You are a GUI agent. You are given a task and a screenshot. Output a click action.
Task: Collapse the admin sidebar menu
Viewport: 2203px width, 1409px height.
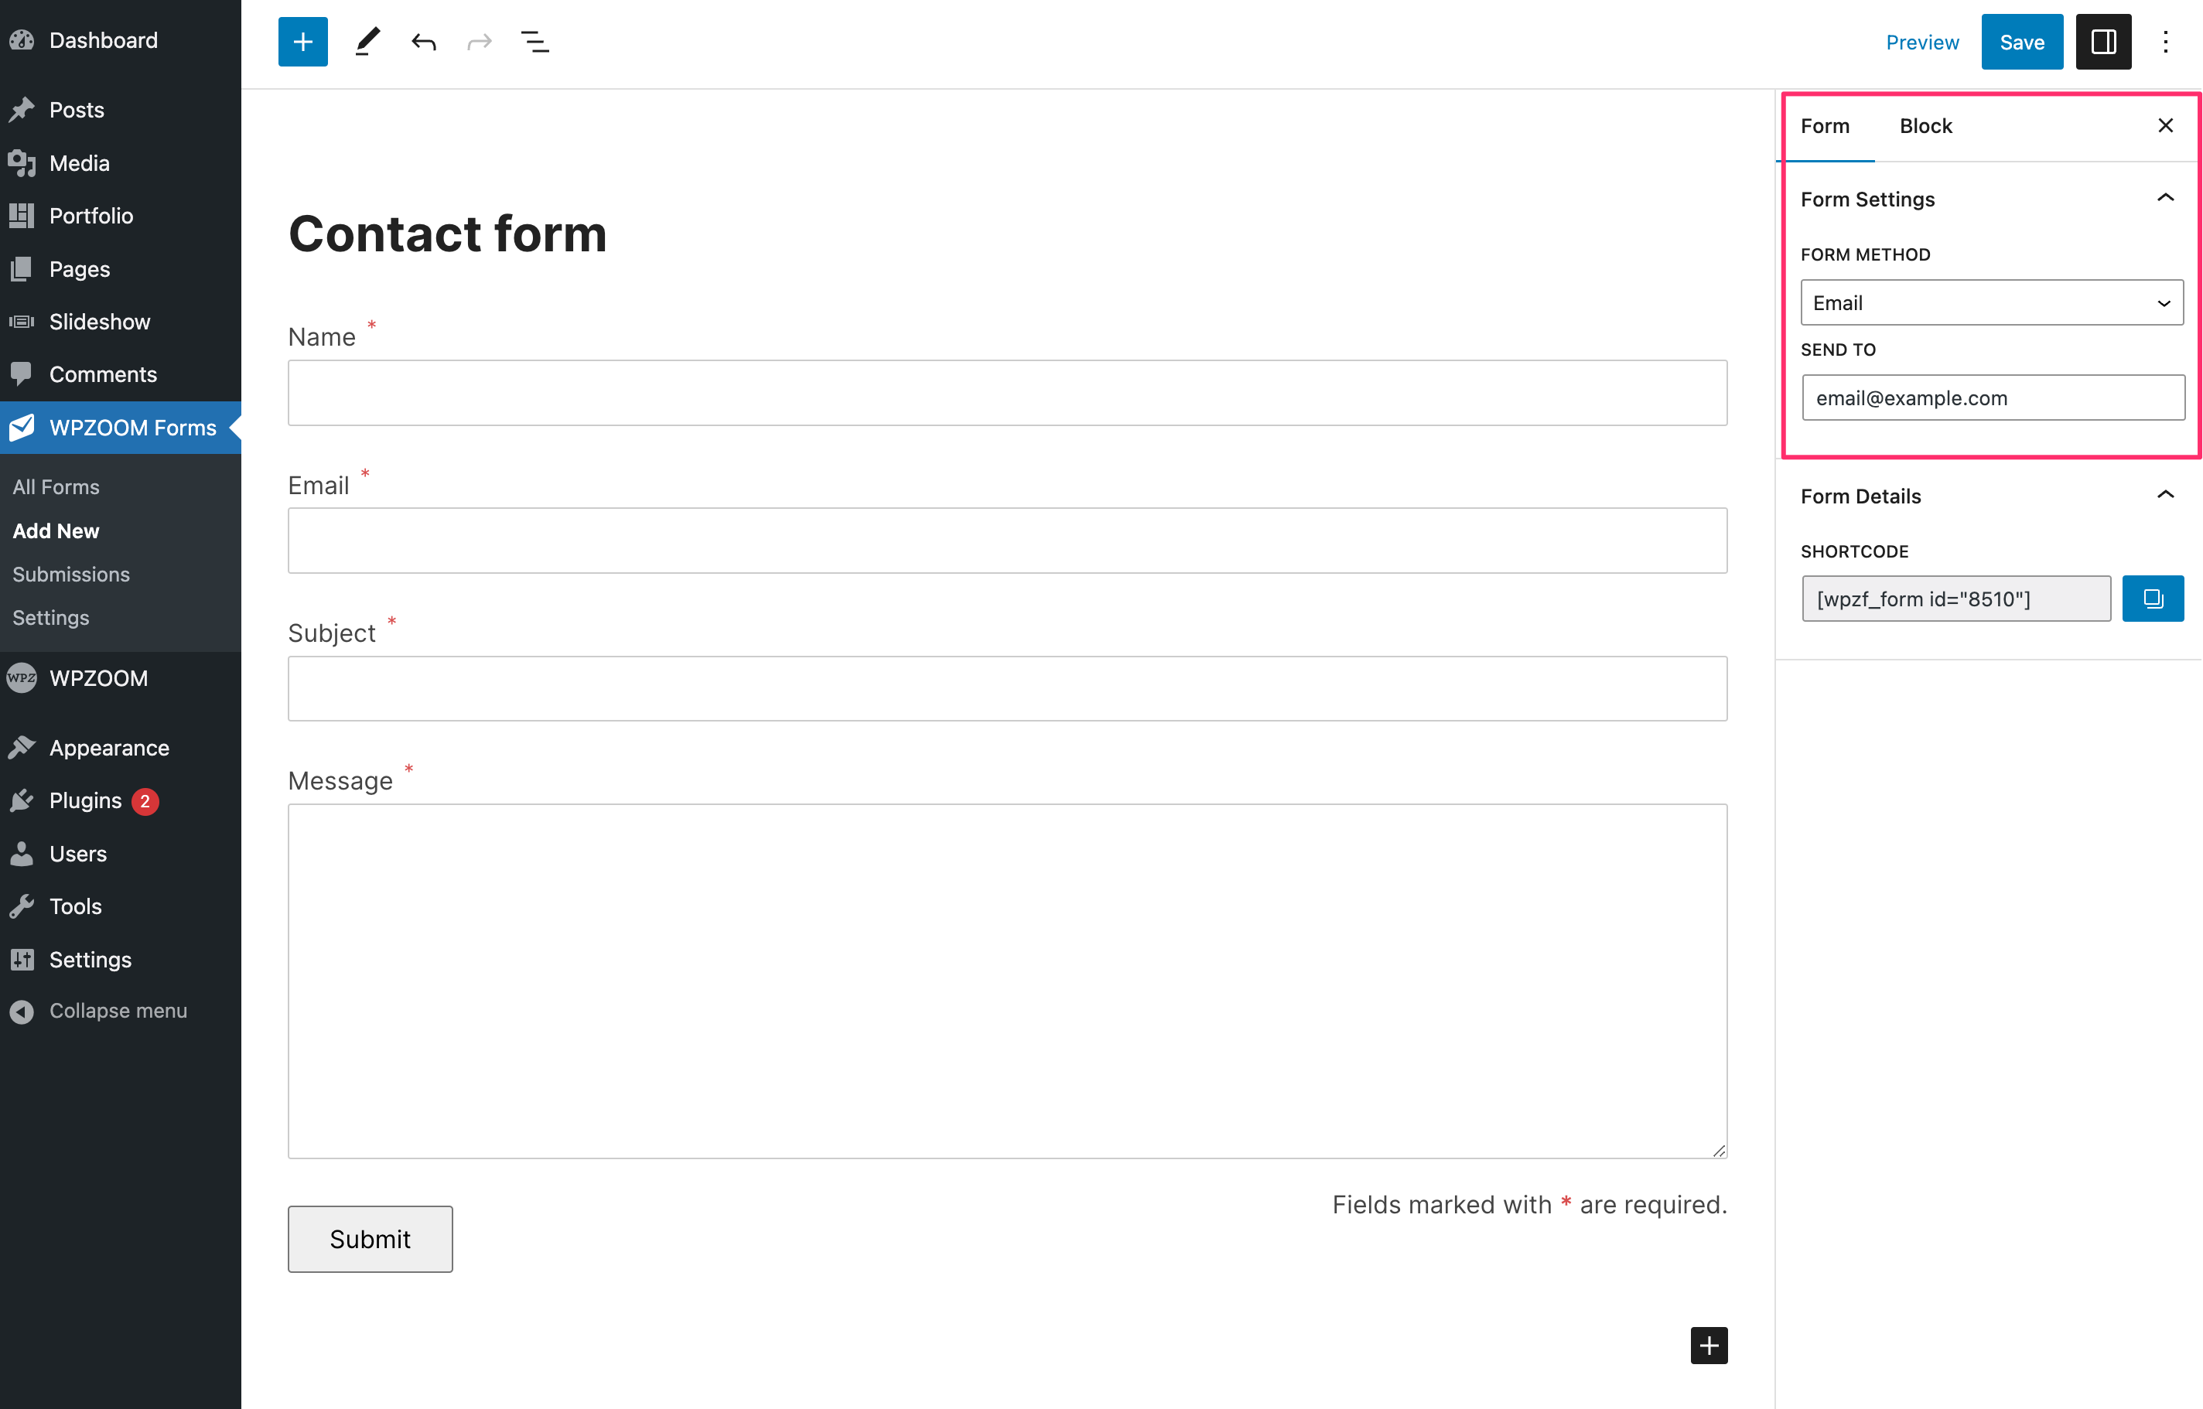99,1011
